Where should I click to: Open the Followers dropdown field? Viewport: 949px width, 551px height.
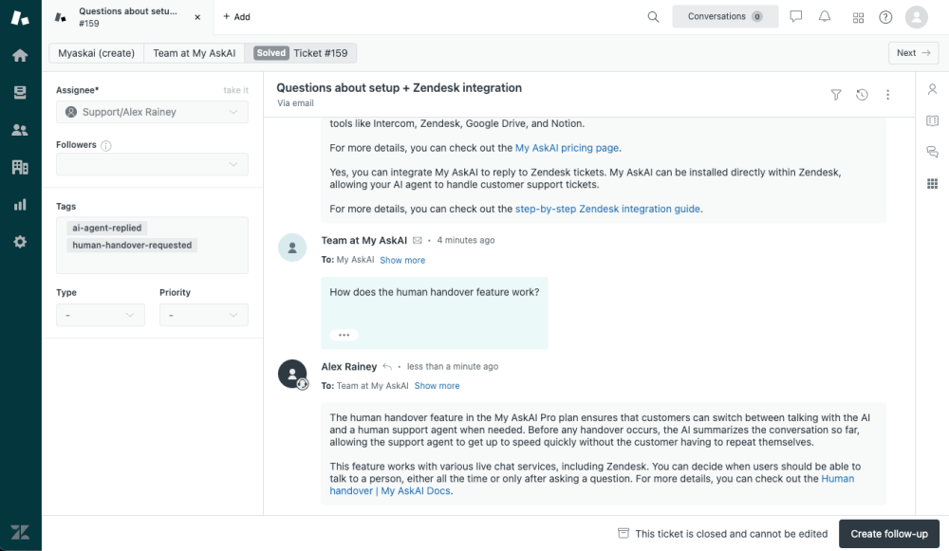pyautogui.click(x=152, y=165)
